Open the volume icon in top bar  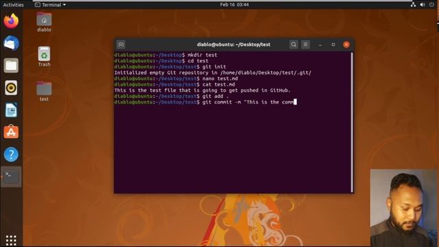tap(423, 5)
